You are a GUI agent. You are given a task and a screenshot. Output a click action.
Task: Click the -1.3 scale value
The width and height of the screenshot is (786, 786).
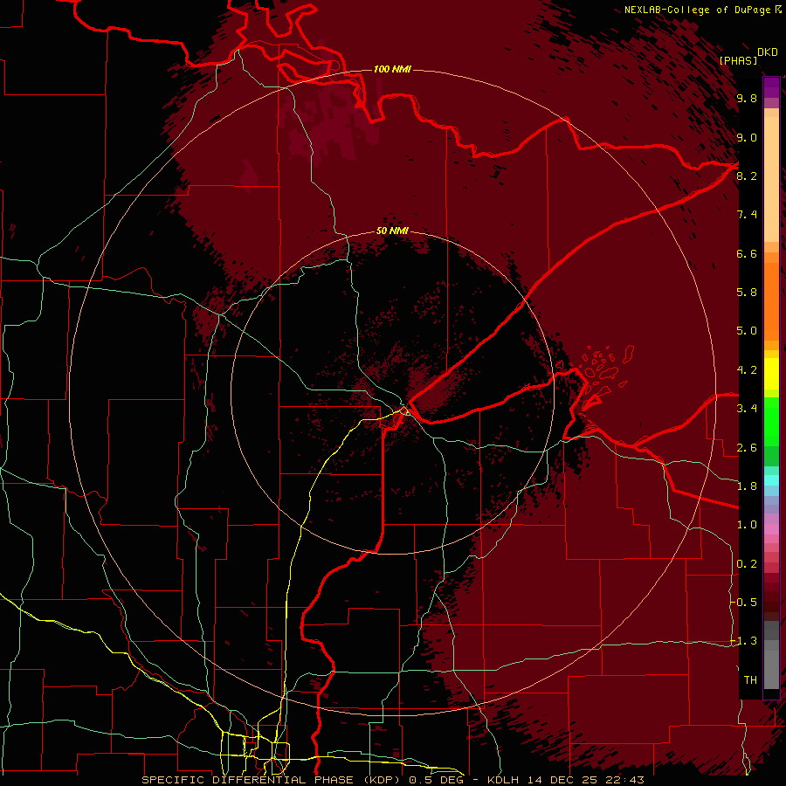click(x=744, y=641)
